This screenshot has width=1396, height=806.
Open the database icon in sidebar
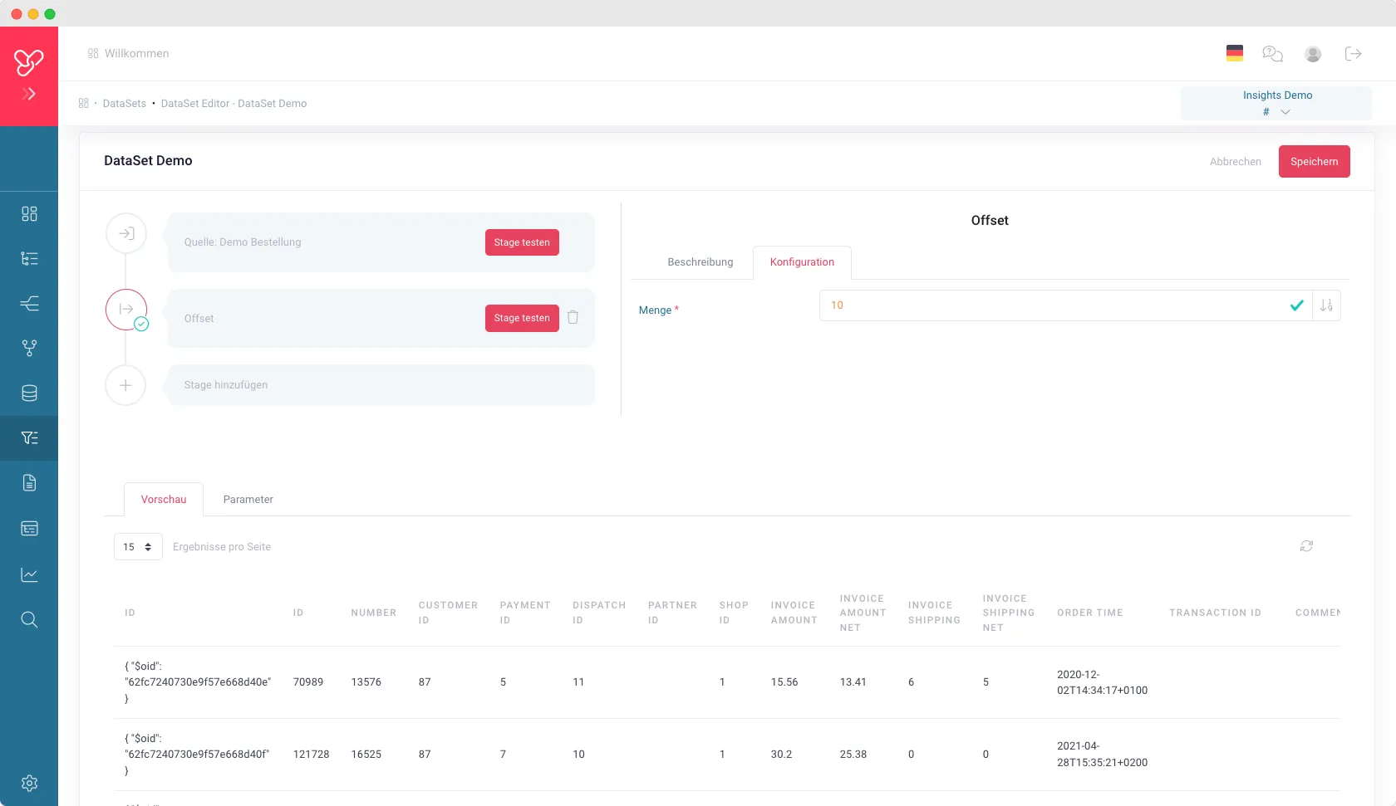tap(29, 393)
